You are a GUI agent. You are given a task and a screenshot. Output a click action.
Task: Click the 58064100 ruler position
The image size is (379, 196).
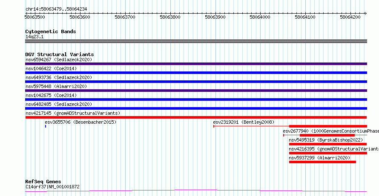(x=305, y=17)
